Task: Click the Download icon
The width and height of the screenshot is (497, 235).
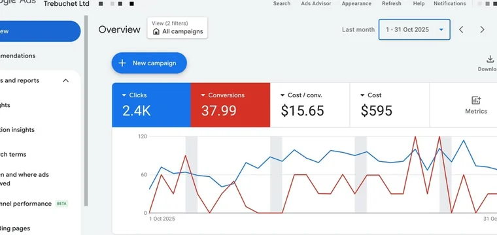Action: [x=490, y=59]
